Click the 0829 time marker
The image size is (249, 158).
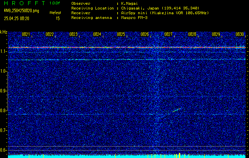click(216, 34)
